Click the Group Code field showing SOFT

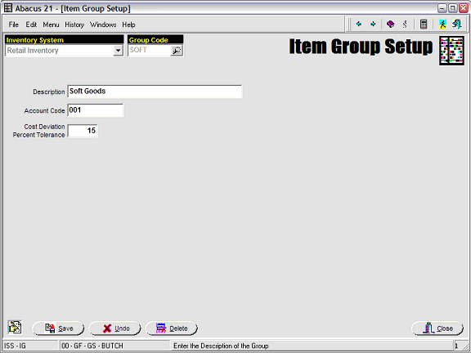point(150,51)
